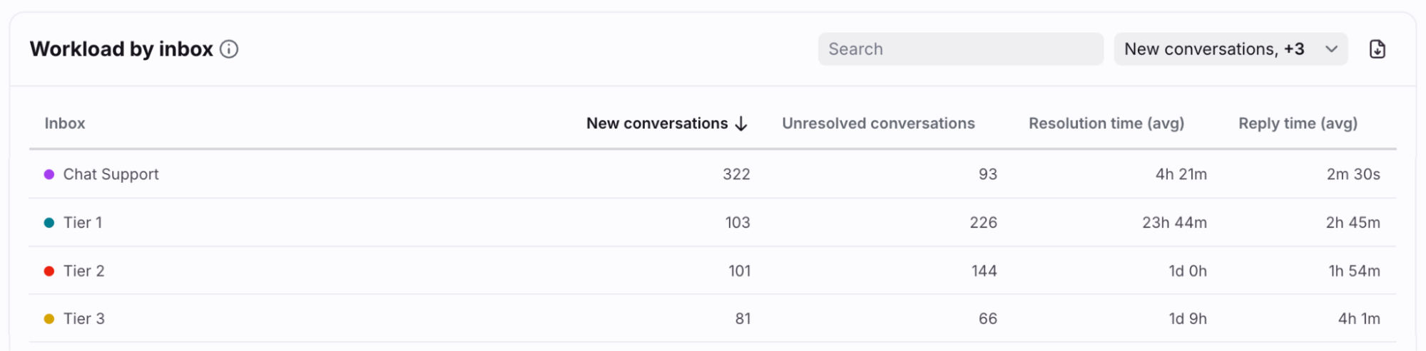
Task: Click the sort arrow on New conversations
Action: [x=741, y=124]
